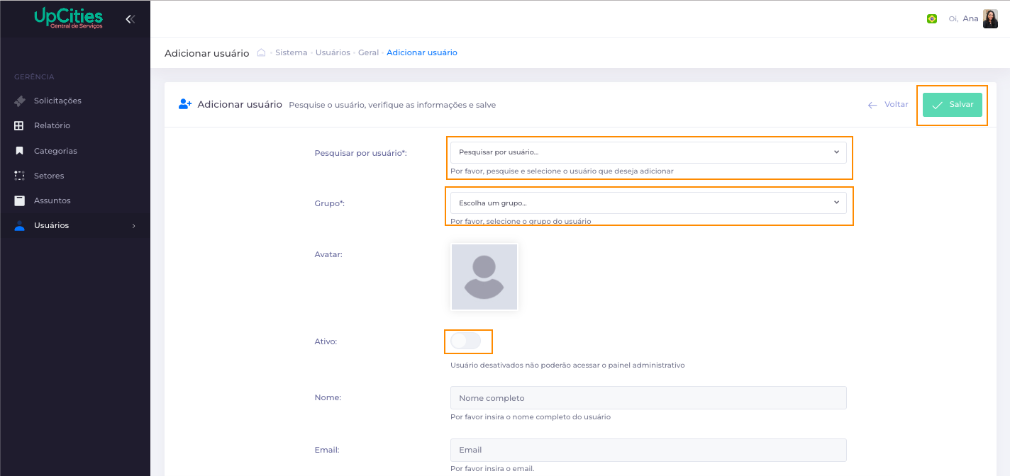Click the Setores icon in sidebar
The image size is (1010, 476).
pos(19,176)
